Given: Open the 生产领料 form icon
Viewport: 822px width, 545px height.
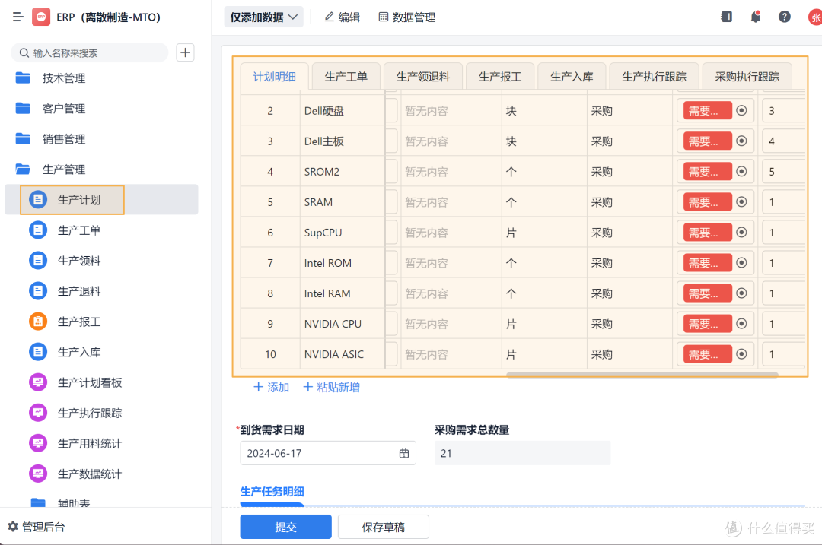Looking at the screenshot, I should (x=38, y=260).
